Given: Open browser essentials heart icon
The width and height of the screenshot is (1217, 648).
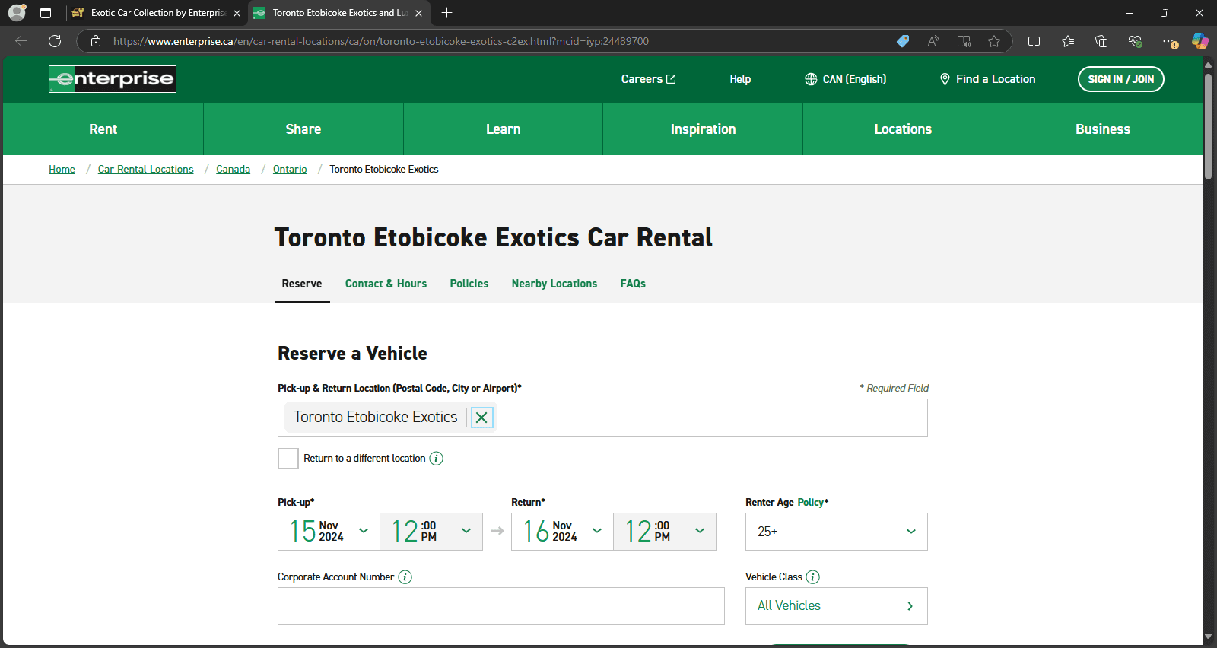Looking at the screenshot, I should coord(1135,41).
